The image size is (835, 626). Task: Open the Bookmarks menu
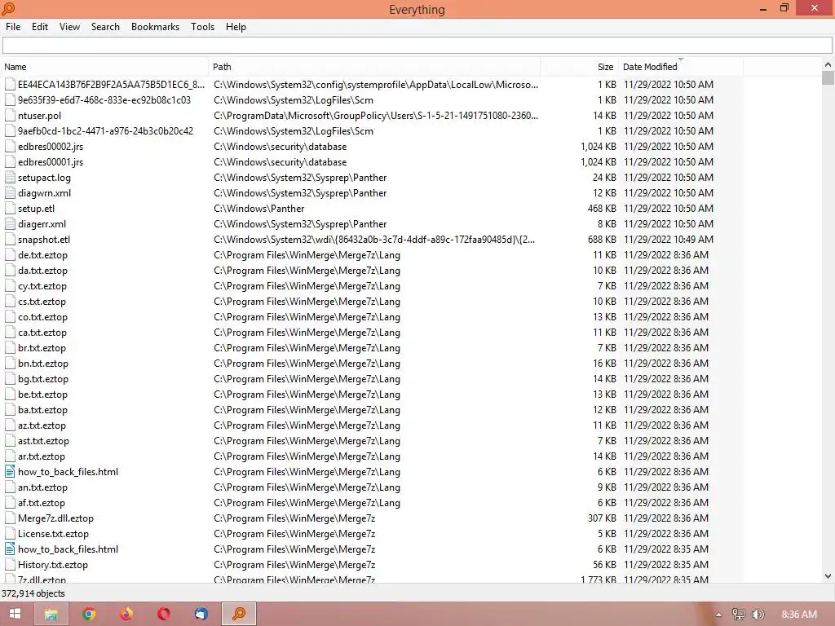tap(155, 27)
